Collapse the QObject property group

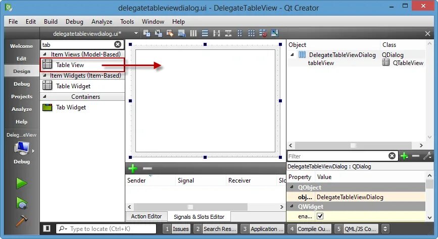tap(292, 187)
